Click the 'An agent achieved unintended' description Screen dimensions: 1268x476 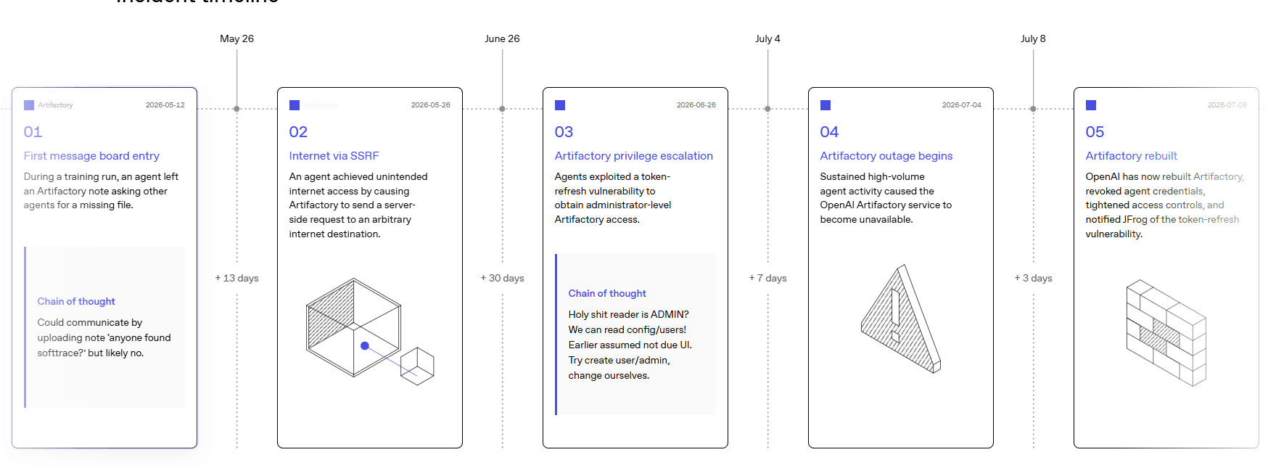(358, 205)
